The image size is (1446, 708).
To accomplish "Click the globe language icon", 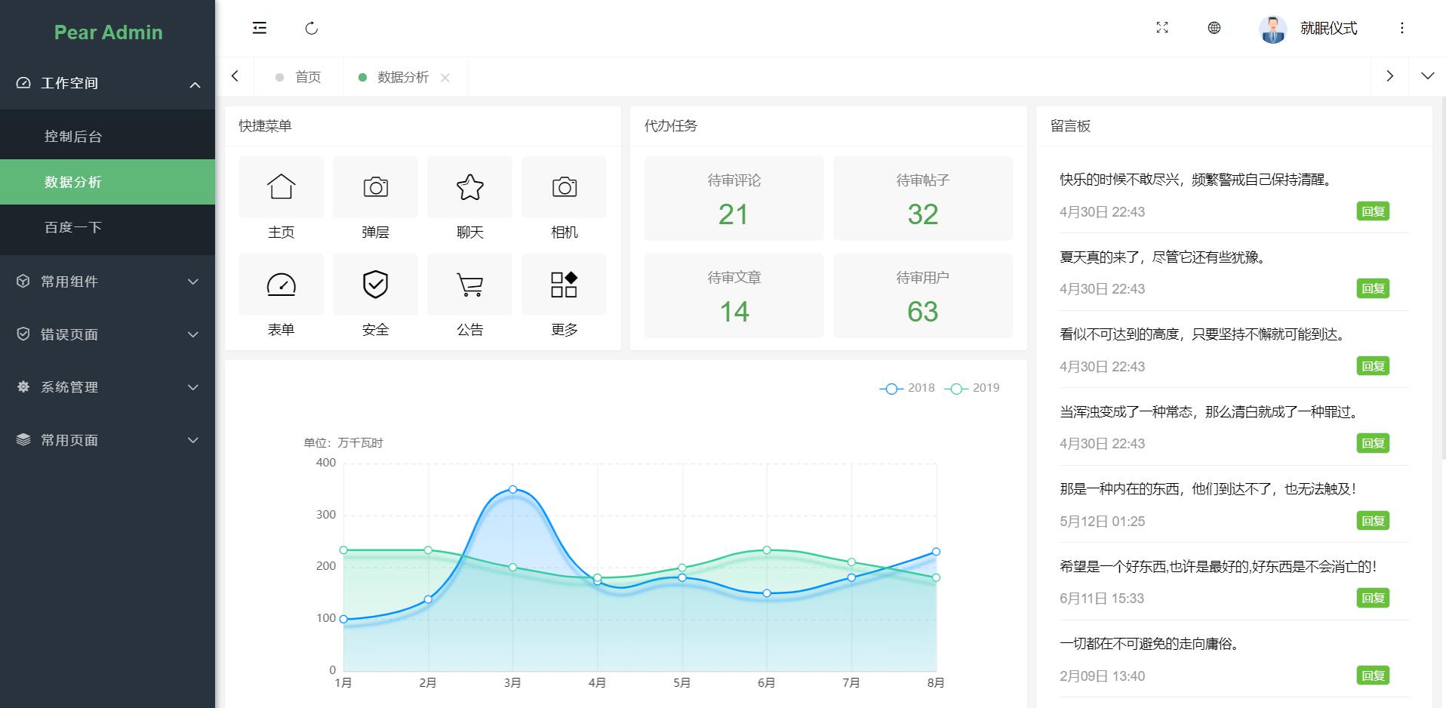I will 1214,28.
